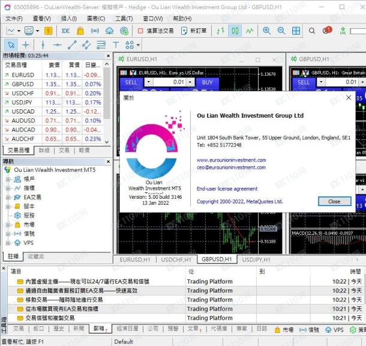Click SELL on the EURUSD chart
This screenshot has width=366, height=346.
click(131, 82)
